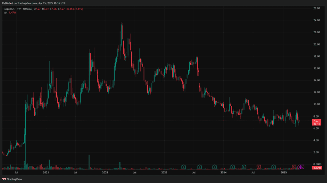Click the green earnings marker just after 2024
The width and height of the screenshot is (327, 183).
232,166
